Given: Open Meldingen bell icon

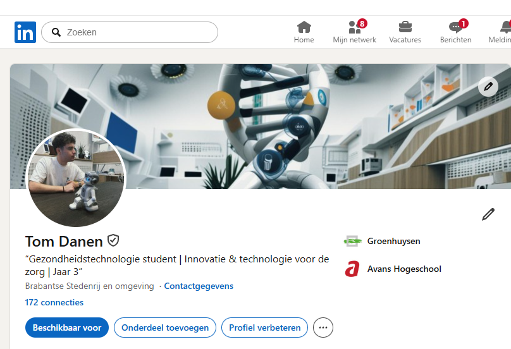Looking at the screenshot, I should [x=506, y=27].
